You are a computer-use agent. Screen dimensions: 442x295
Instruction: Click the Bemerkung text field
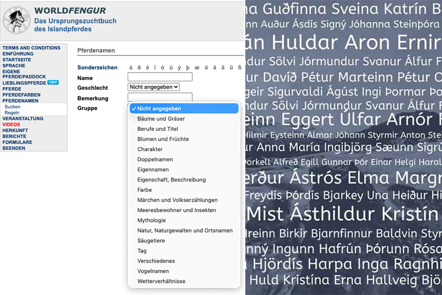point(160,97)
